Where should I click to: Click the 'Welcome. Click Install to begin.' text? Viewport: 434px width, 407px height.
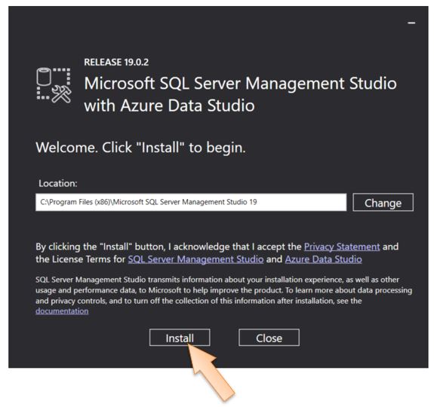pyautogui.click(x=140, y=148)
